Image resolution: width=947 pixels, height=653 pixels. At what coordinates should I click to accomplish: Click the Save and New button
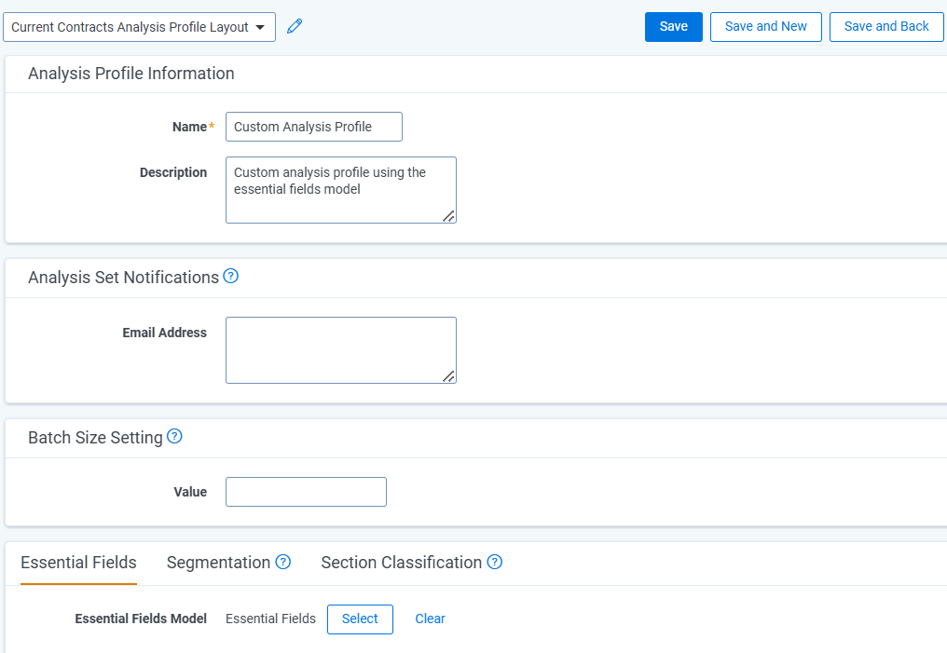(766, 27)
